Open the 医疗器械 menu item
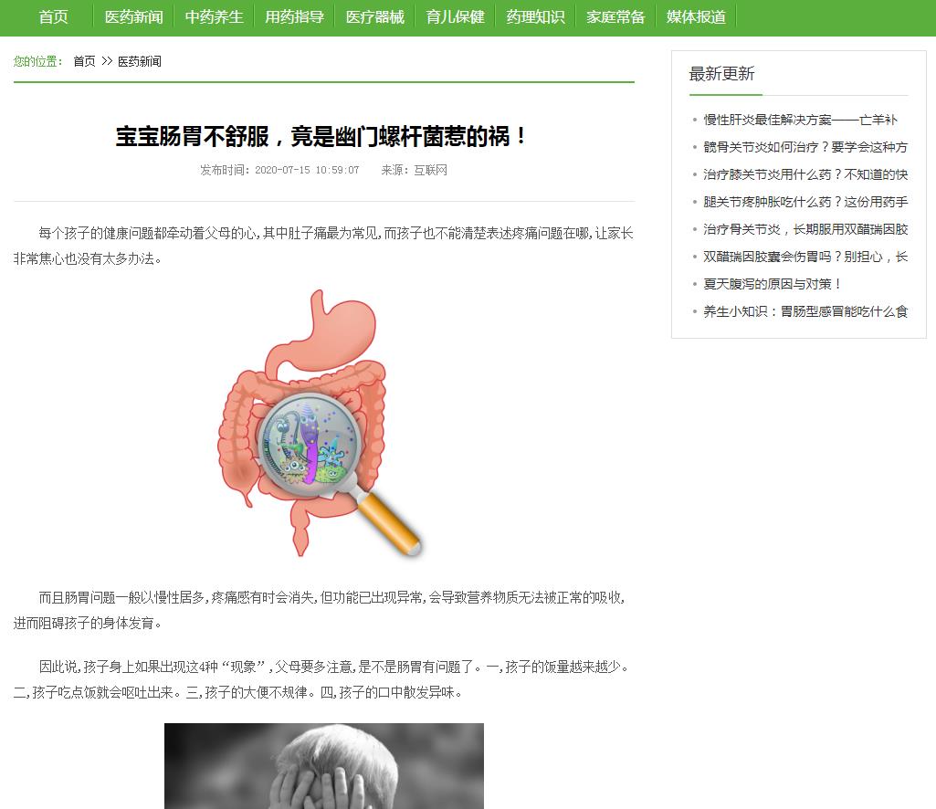Screen dimensions: 936x809 (x=375, y=16)
